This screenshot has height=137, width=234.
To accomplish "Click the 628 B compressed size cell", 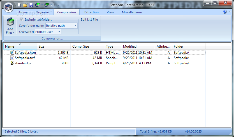I will [98, 53].
